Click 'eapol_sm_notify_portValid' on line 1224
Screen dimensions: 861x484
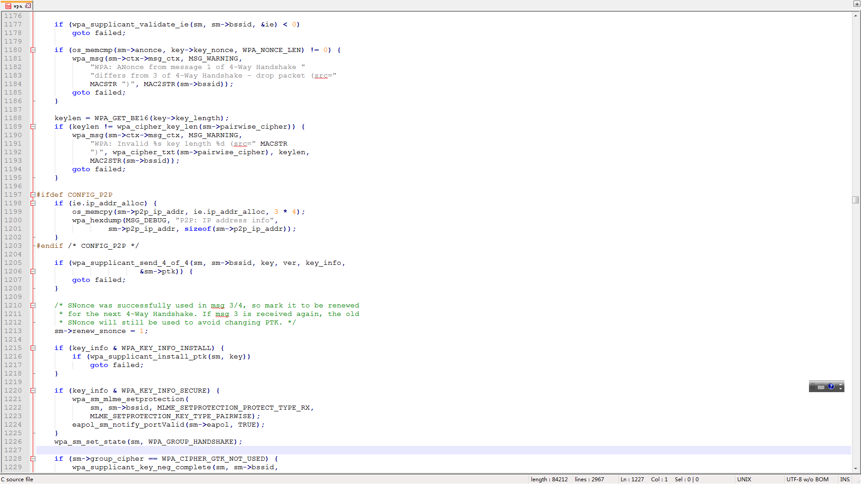point(128,425)
